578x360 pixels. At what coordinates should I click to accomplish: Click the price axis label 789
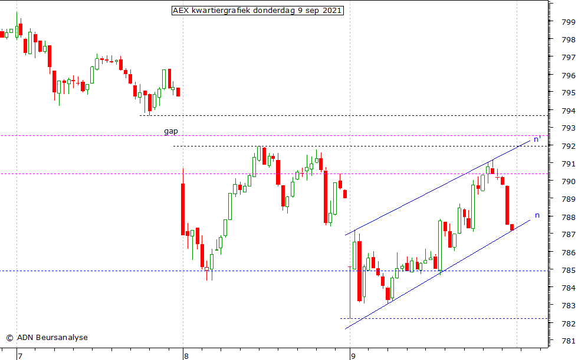tap(568, 199)
